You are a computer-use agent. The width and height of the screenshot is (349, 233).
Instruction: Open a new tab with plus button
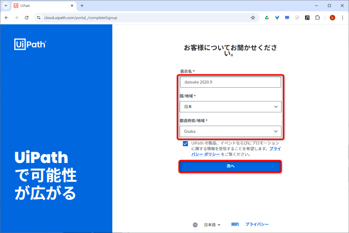point(82,6)
